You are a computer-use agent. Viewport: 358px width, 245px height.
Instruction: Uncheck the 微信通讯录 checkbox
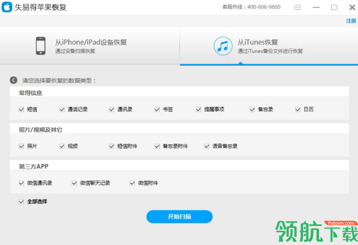[x=22, y=183]
